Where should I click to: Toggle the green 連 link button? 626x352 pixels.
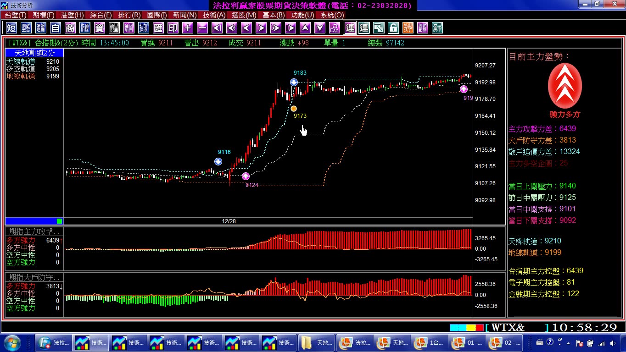pyautogui.click(x=364, y=28)
